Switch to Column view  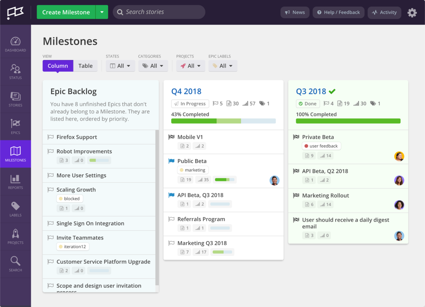pyautogui.click(x=58, y=66)
